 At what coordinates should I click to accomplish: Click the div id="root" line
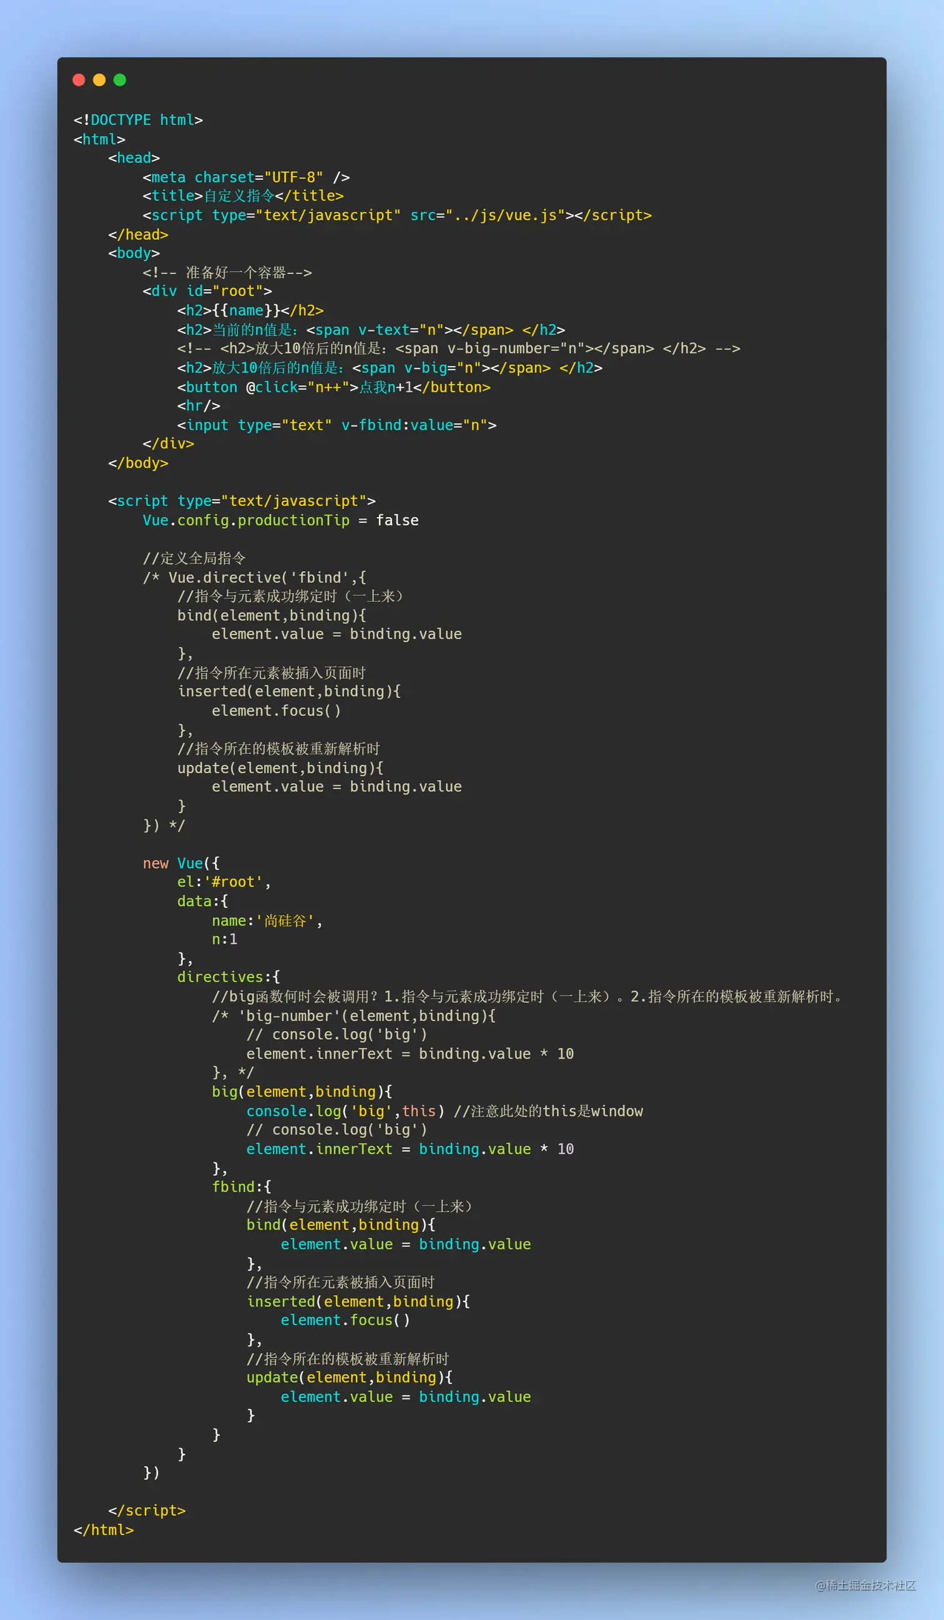pyautogui.click(x=207, y=291)
